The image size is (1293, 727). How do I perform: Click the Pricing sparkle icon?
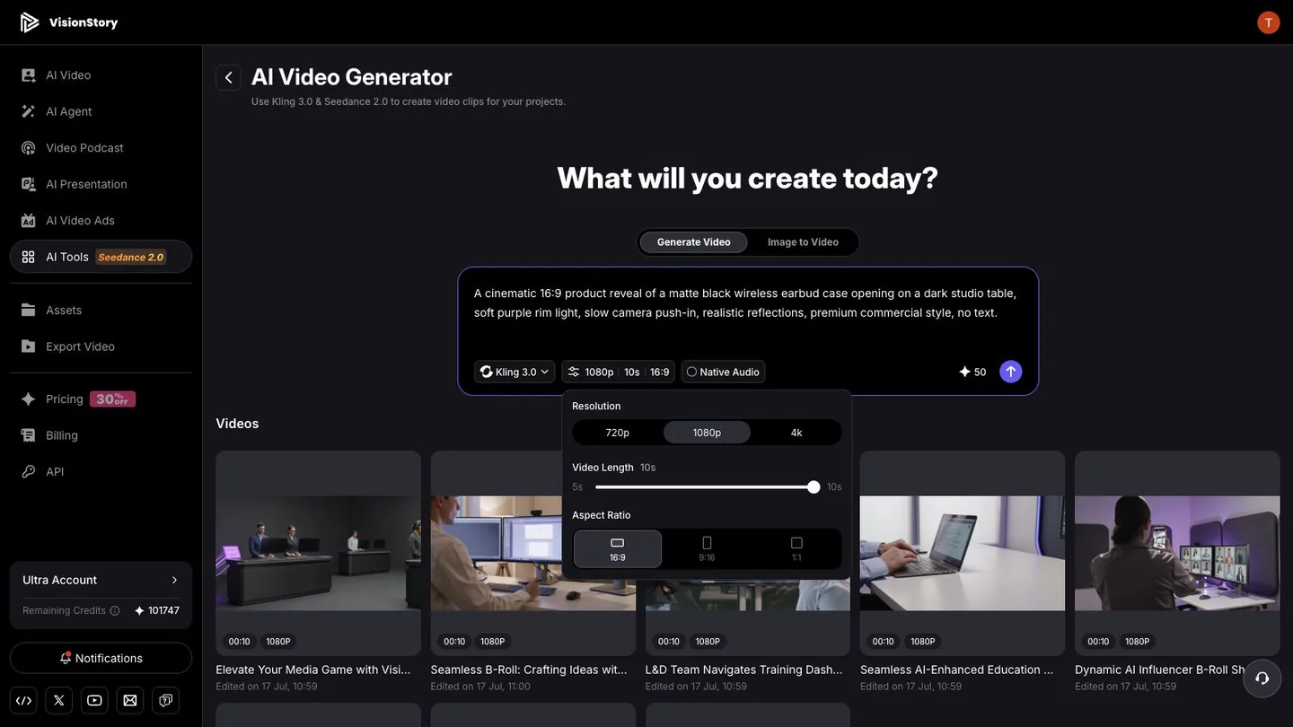(29, 399)
